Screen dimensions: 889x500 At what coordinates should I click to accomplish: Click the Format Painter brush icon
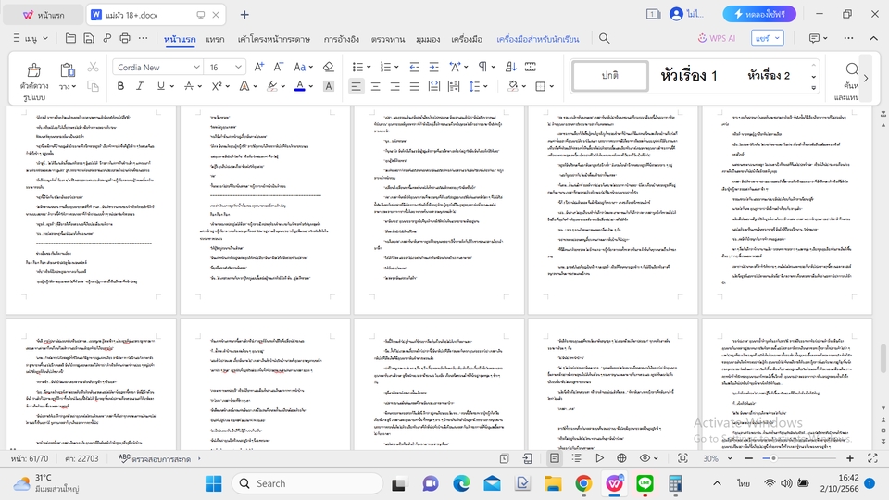tap(34, 70)
